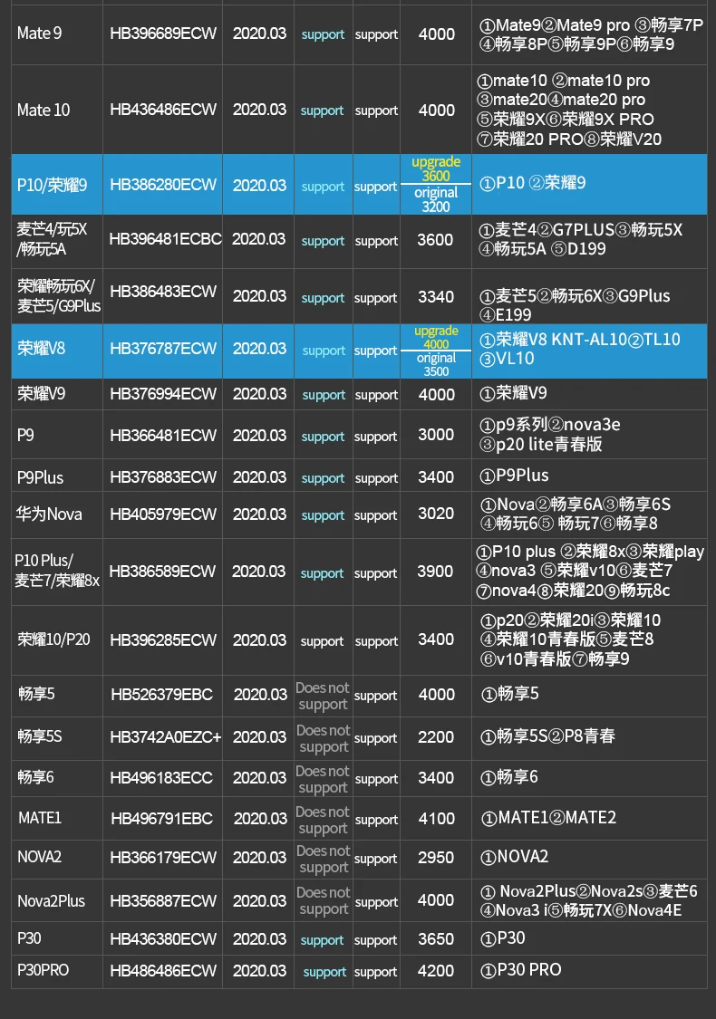Viewport: 716px width, 1019px height.
Task: Click blue support text in Mate 9 row
Action: (323, 34)
